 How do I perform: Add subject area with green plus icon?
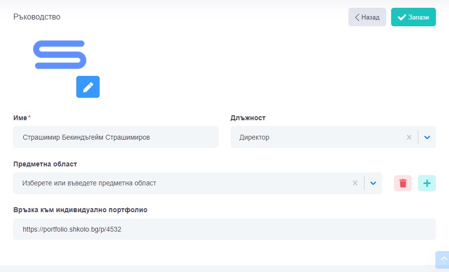coord(427,183)
